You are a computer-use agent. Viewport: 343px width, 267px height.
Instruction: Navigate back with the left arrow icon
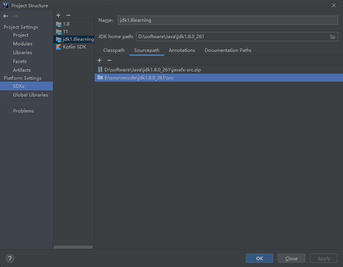[5, 16]
